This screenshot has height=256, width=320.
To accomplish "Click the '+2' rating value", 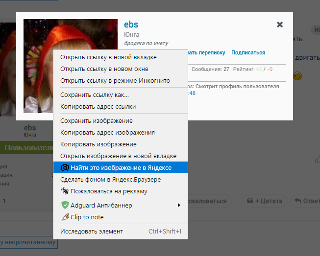I will coord(259,70).
